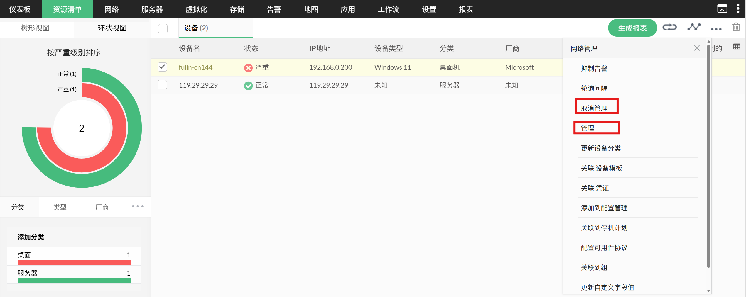The width and height of the screenshot is (746, 297).
Task: Click the red inner ring of chart
Action: (120, 128)
